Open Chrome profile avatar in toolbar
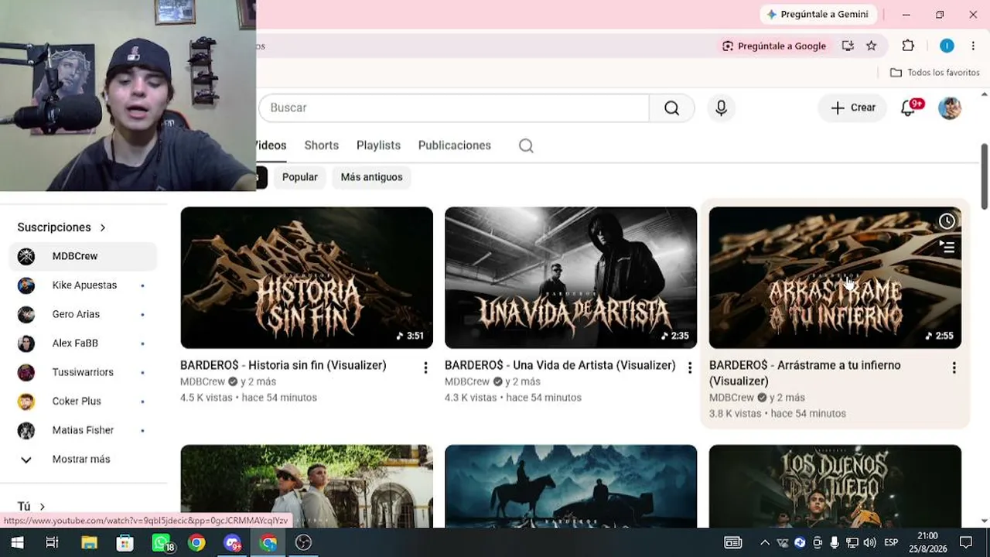 tap(947, 46)
